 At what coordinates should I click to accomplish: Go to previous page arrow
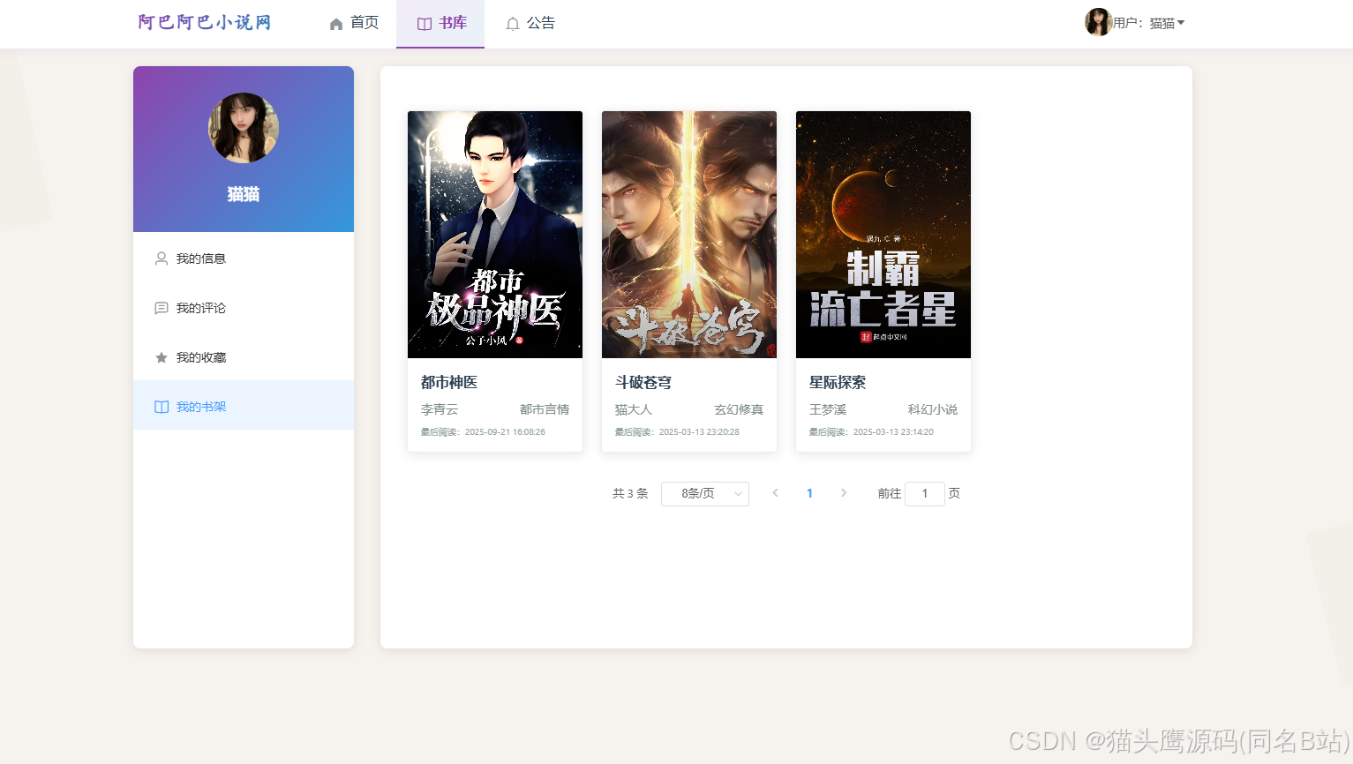(776, 493)
